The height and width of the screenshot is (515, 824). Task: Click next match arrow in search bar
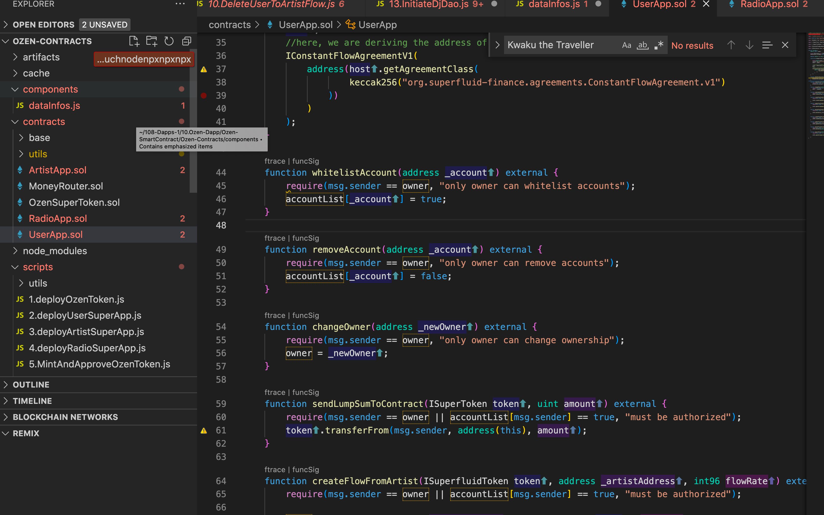pos(748,45)
